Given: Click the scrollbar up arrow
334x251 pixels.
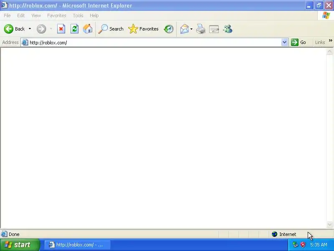Looking at the screenshot, I should point(329,51).
